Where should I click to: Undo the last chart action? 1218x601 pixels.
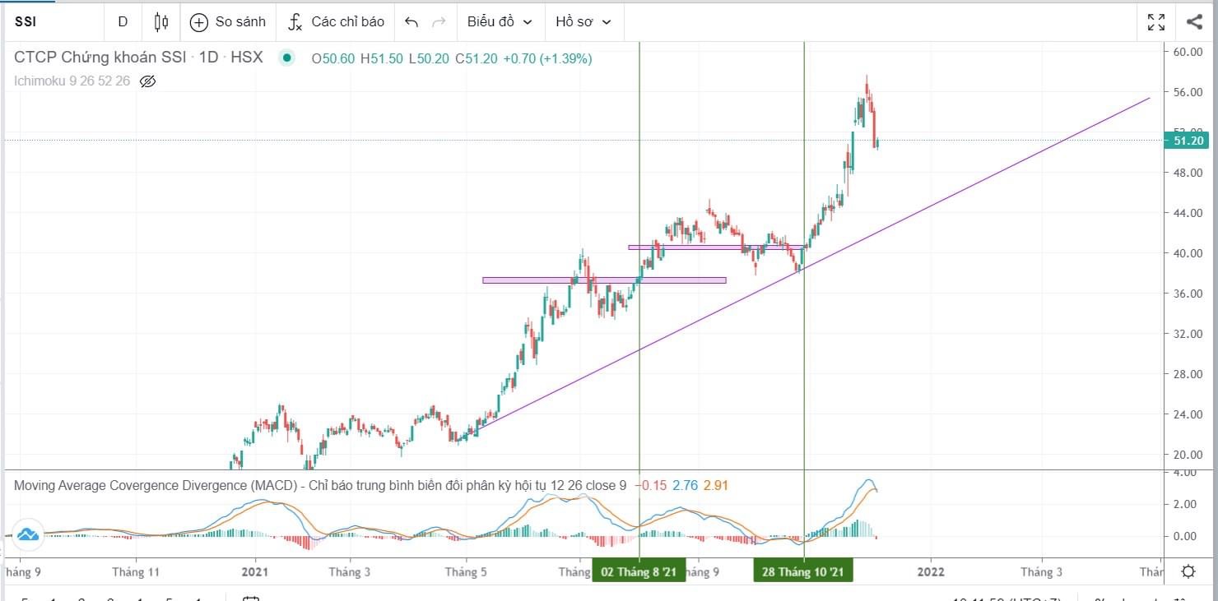[411, 22]
